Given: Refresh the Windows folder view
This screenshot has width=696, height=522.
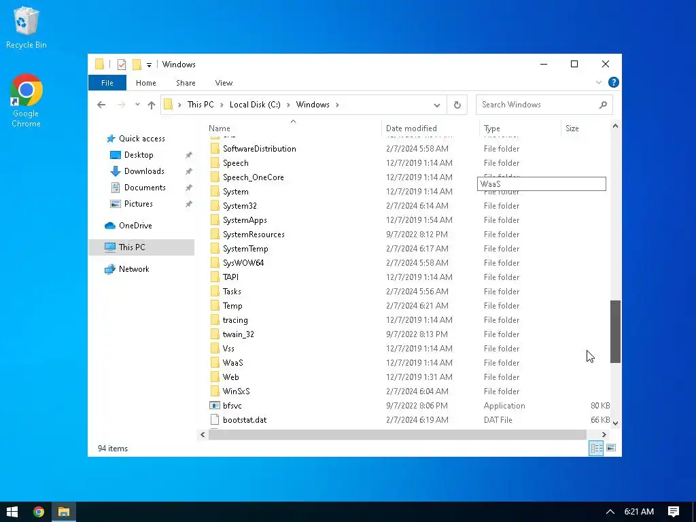Looking at the screenshot, I should (x=457, y=105).
